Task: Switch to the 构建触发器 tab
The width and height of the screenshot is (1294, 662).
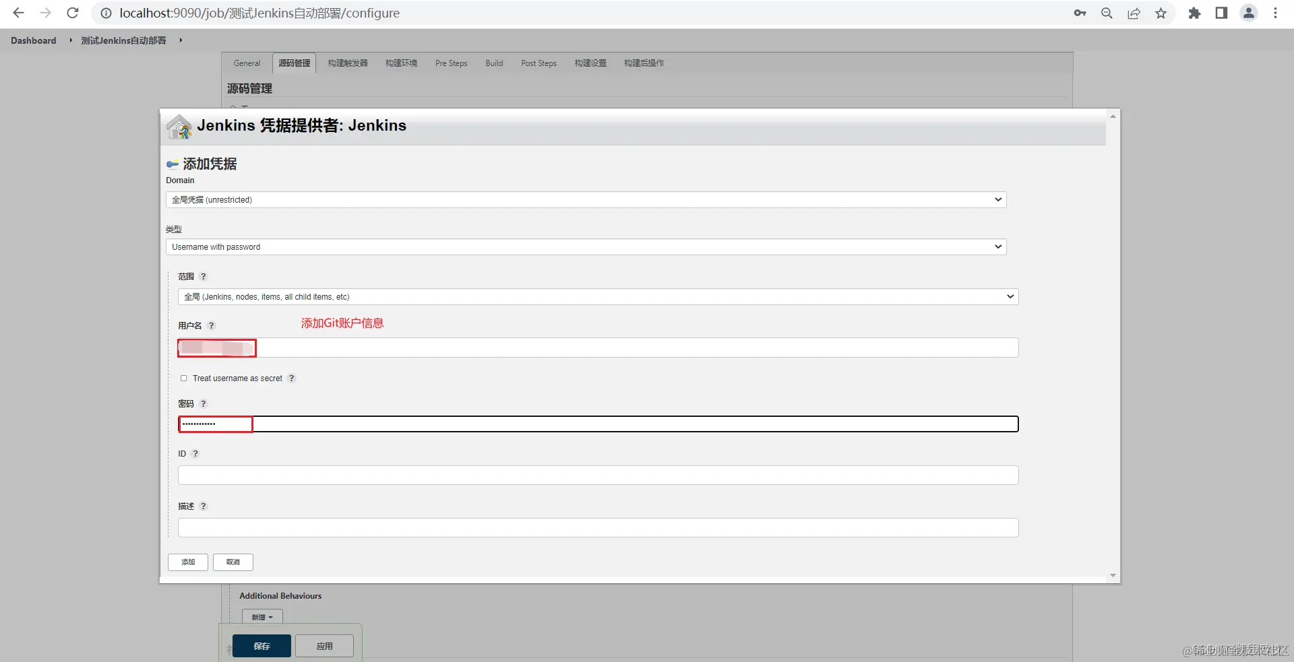Action: tap(348, 63)
